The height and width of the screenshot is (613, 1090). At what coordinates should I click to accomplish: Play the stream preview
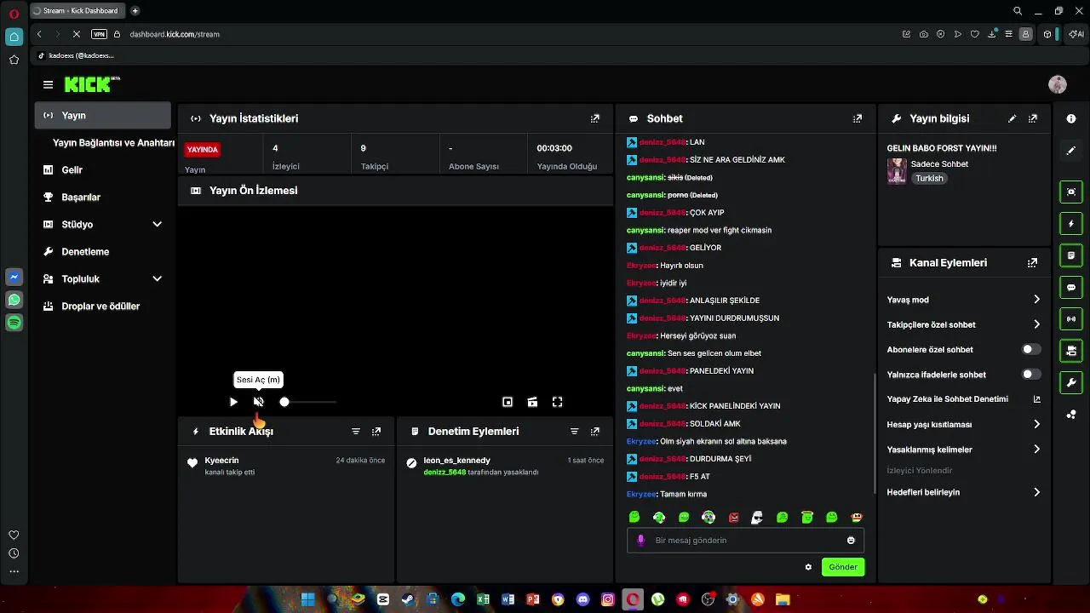coord(234,402)
